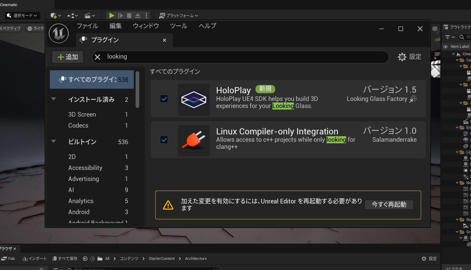
Task: Click the 追加 button to add a plugin
Action: tap(67, 57)
